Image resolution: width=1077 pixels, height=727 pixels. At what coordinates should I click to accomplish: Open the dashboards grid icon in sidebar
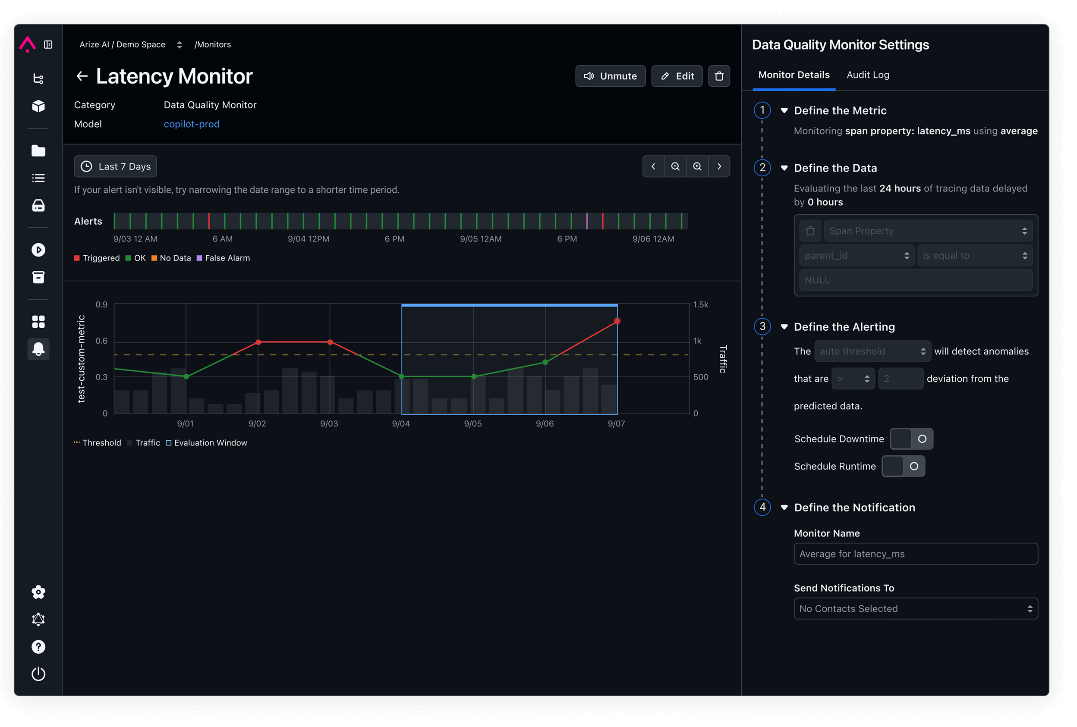pos(38,321)
